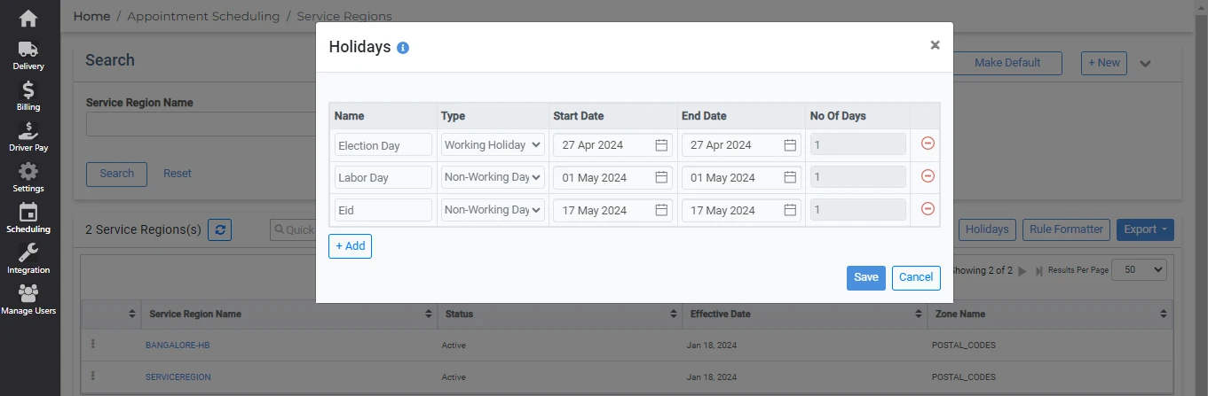Click Appointment Scheduling breadcrumb
Viewport: 1208px width, 396px height.
tap(203, 16)
